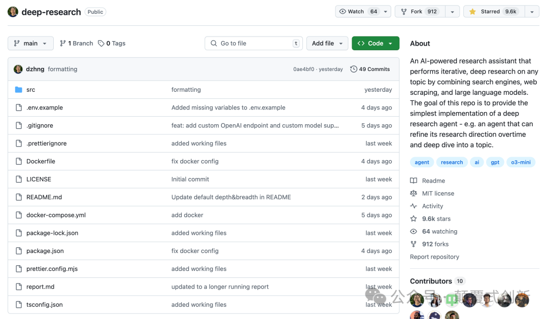Click the Watch button with eye icon
Viewport: 548px width, 319px height.
coord(358,12)
